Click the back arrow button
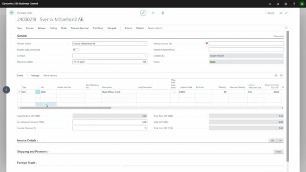This screenshot has width=306, height=172. pyautogui.click(x=11, y=13)
